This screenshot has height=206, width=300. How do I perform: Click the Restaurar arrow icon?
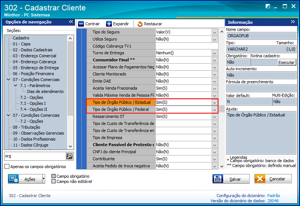(x=140, y=24)
